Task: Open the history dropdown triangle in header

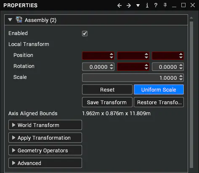Action: tap(138, 5)
